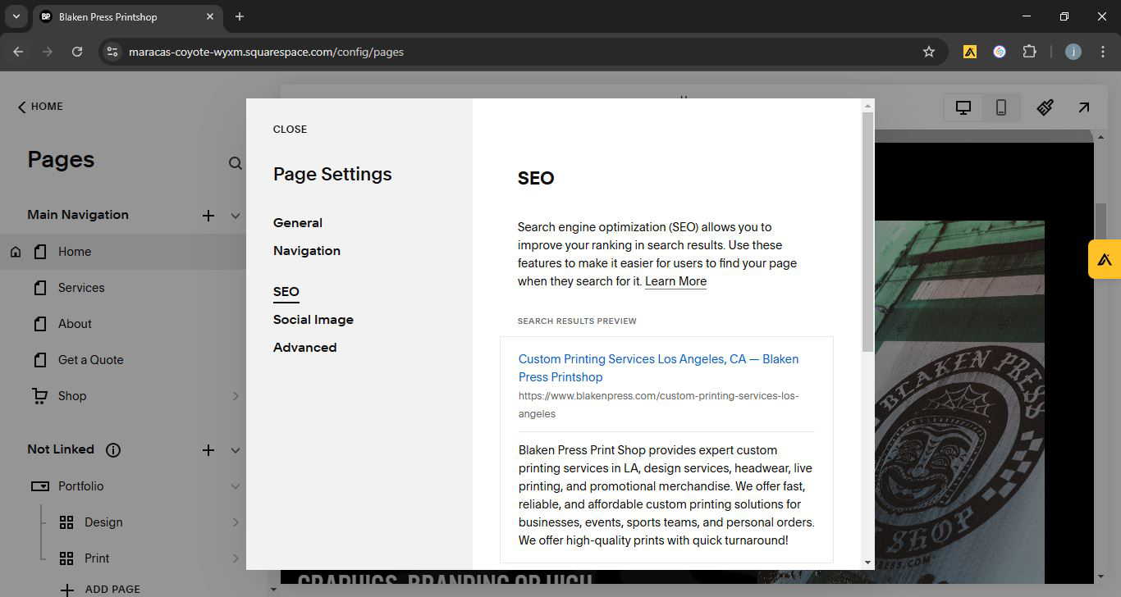Select the Services page

(81, 288)
